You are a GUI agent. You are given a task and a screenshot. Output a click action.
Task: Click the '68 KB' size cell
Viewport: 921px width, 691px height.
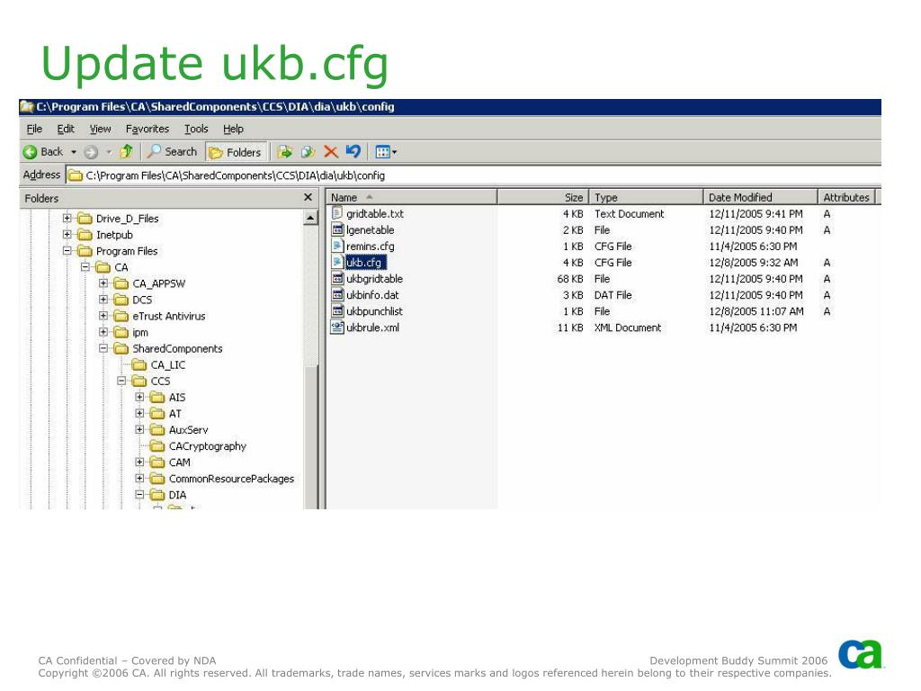pos(569,279)
